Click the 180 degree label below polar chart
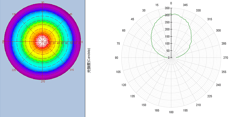 pos(171,112)
